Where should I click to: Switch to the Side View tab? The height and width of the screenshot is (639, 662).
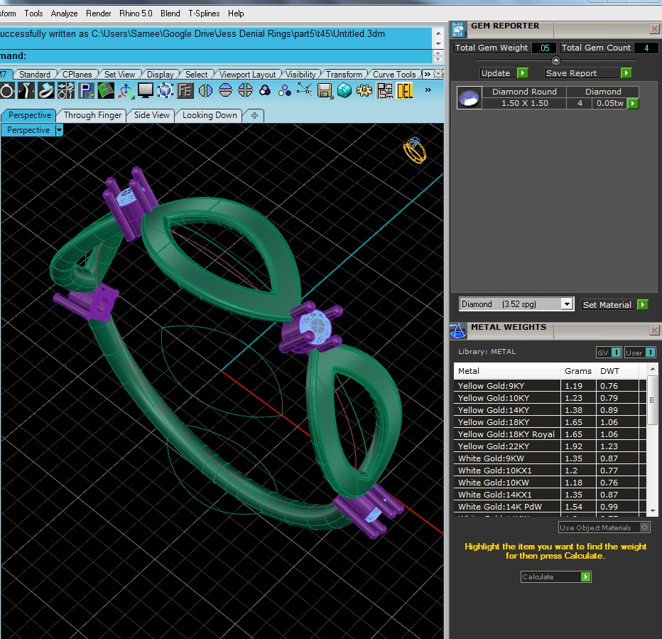tap(151, 115)
